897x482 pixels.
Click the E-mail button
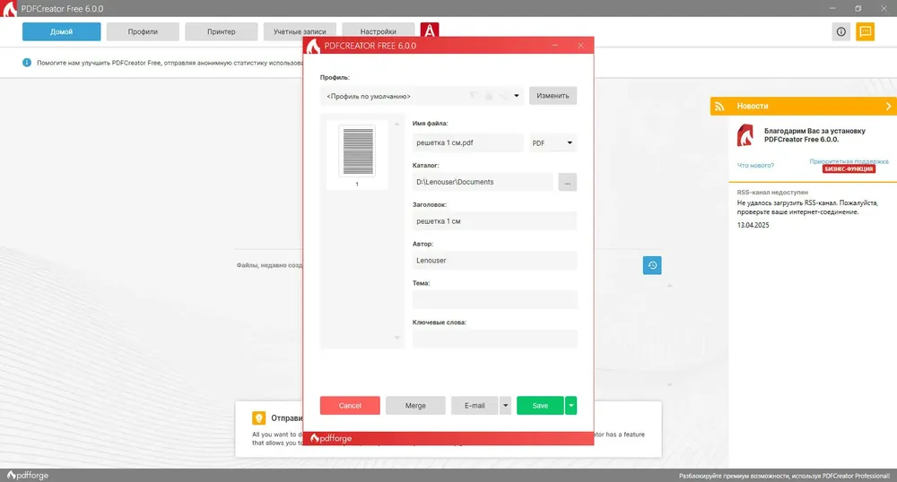(x=475, y=406)
